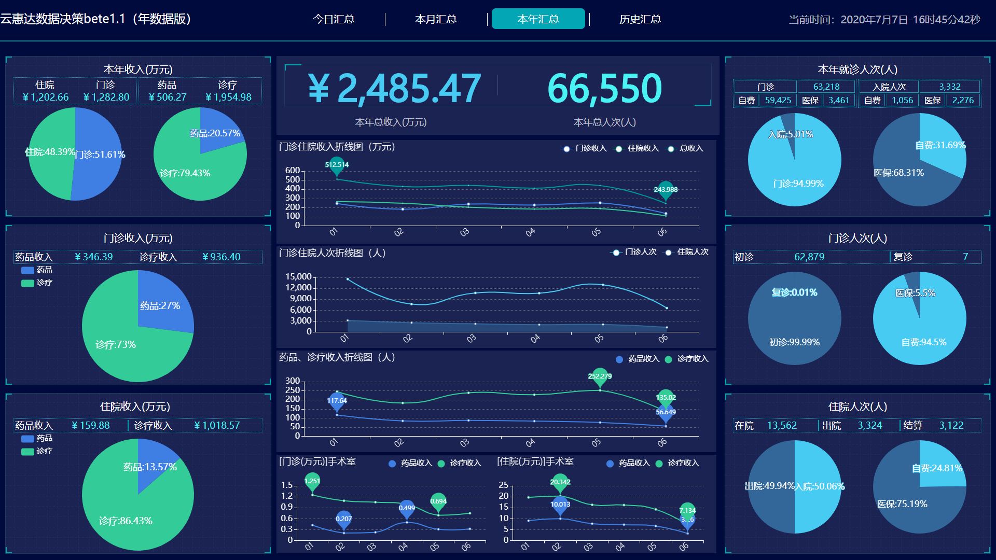This screenshot has height=560, width=996.
Task: Click the 诊疗 green legend swatch in 住院收入
Action: [x=28, y=452]
